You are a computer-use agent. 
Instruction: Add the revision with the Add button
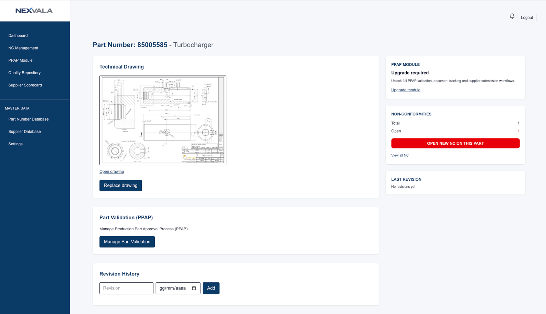[x=211, y=288]
